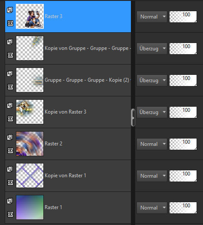Click the layer panel splitter arrow handle

pos(133,118)
